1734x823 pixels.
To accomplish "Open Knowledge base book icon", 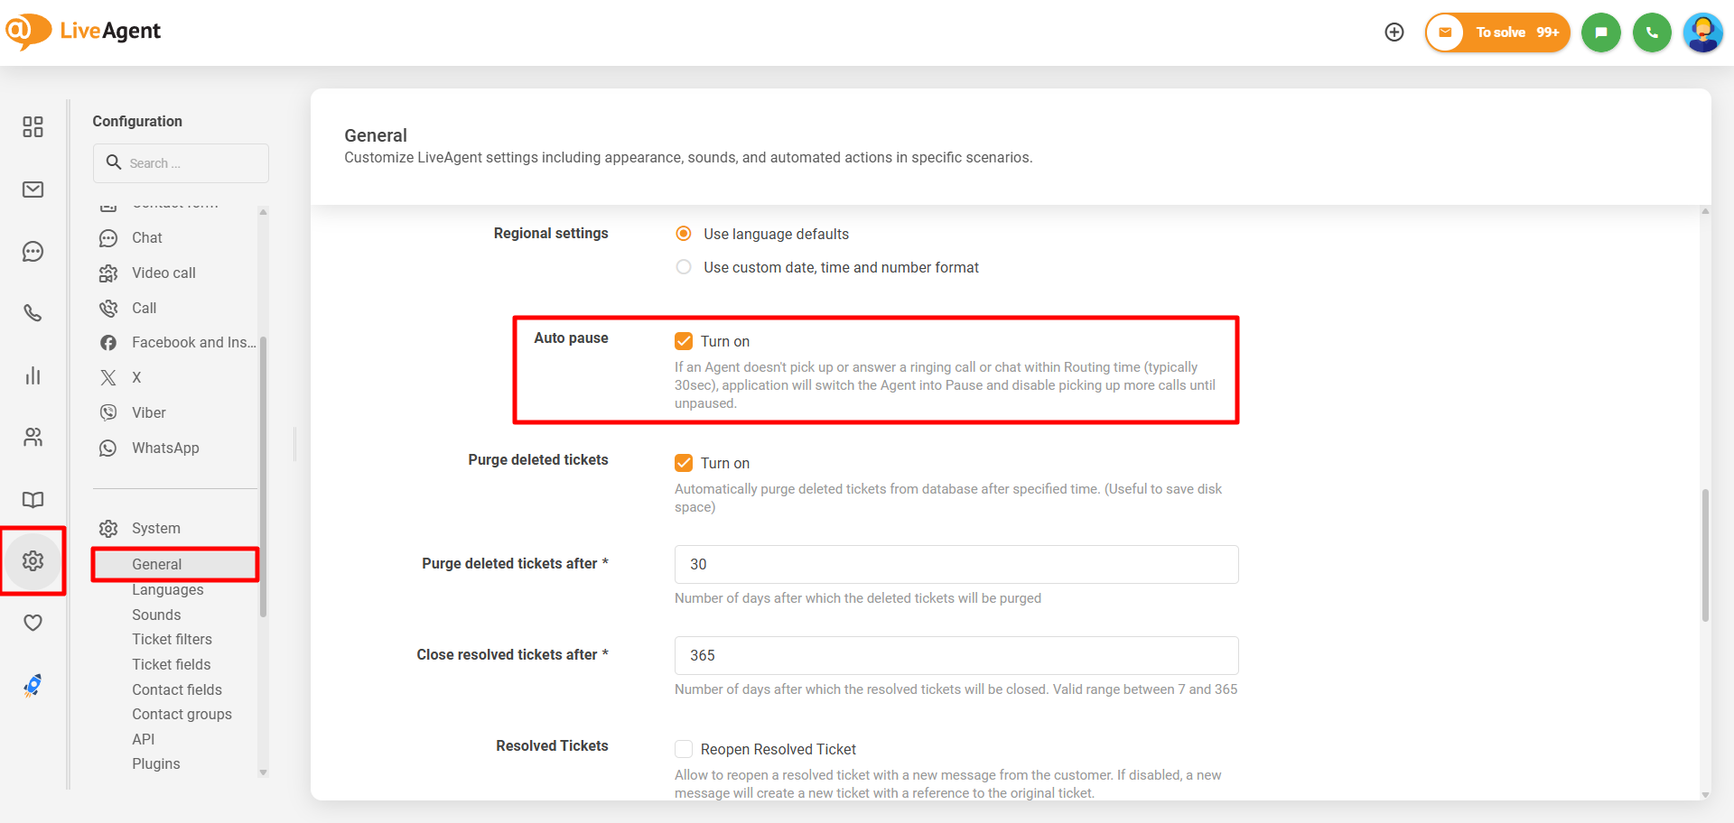I will [x=33, y=500].
